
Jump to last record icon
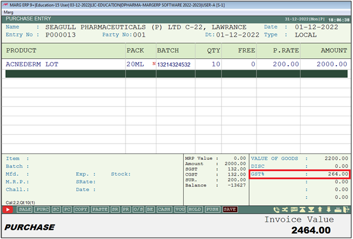311,209
